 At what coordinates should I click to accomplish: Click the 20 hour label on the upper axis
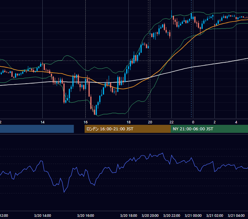coord(150,122)
